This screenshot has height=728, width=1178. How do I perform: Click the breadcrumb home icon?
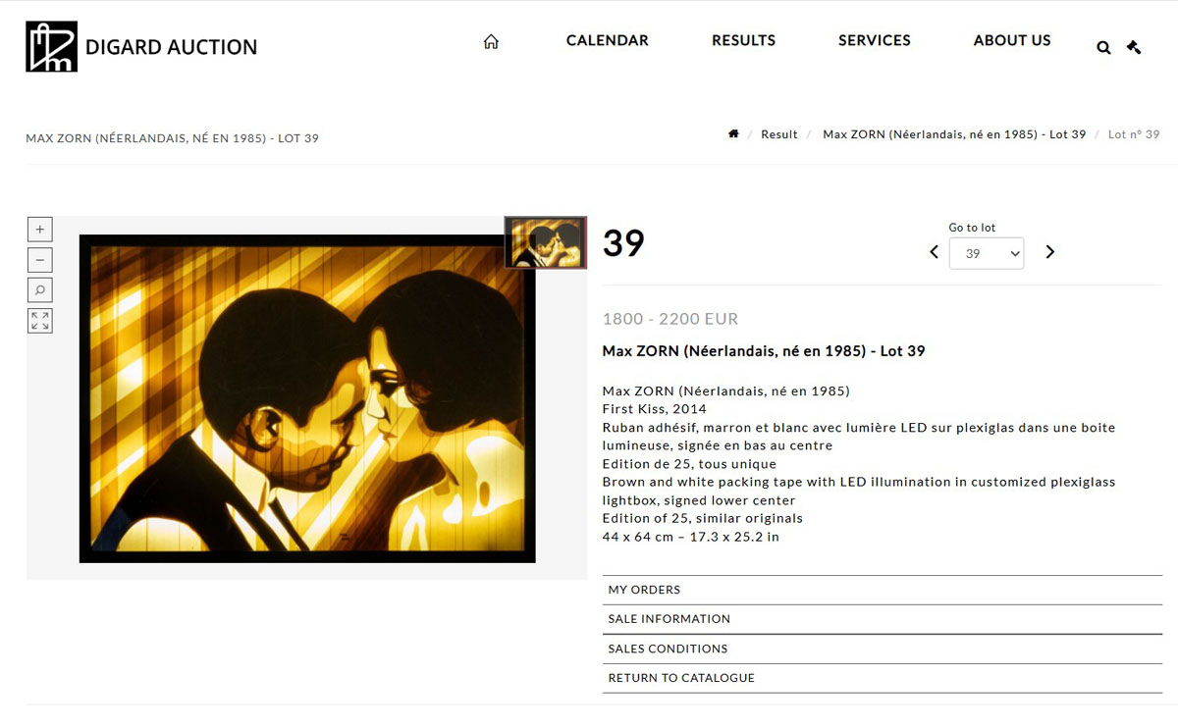point(733,133)
